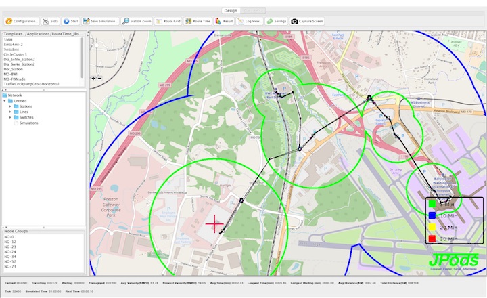Click the Savings toolbar button
487x298 pixels.
click(277, 21)
